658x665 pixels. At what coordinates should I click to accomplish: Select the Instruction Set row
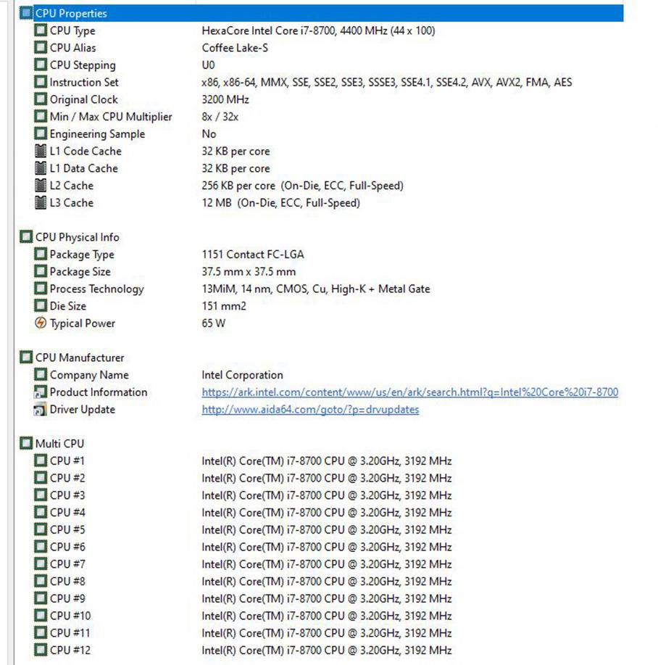pyautogui.click(x=84, y=83)
